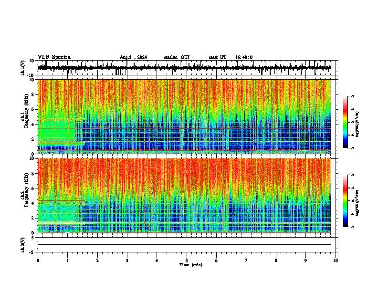
Task: Click the ch.1 spectrogram color bar
Action: [x=346, y=122]
